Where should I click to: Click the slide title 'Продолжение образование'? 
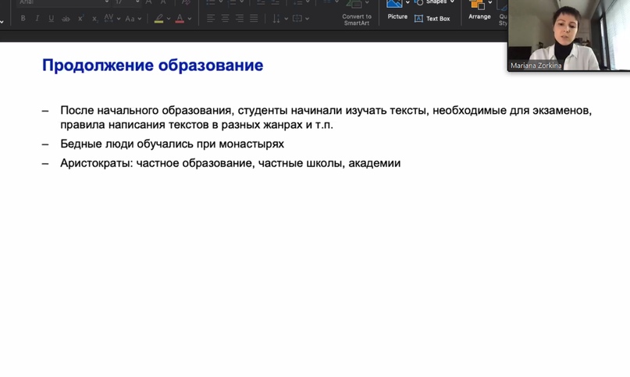tap(152, 66)
